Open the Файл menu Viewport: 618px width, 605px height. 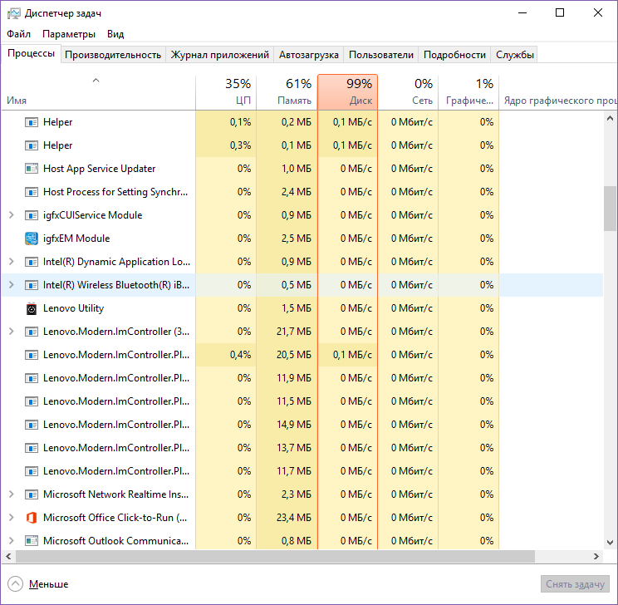point(18,34)
